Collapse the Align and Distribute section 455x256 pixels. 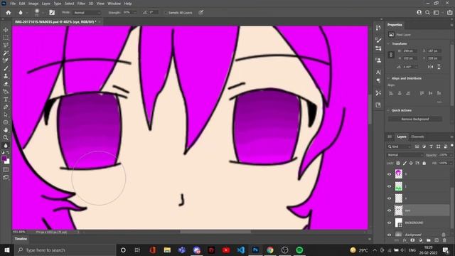pos(389,78)
